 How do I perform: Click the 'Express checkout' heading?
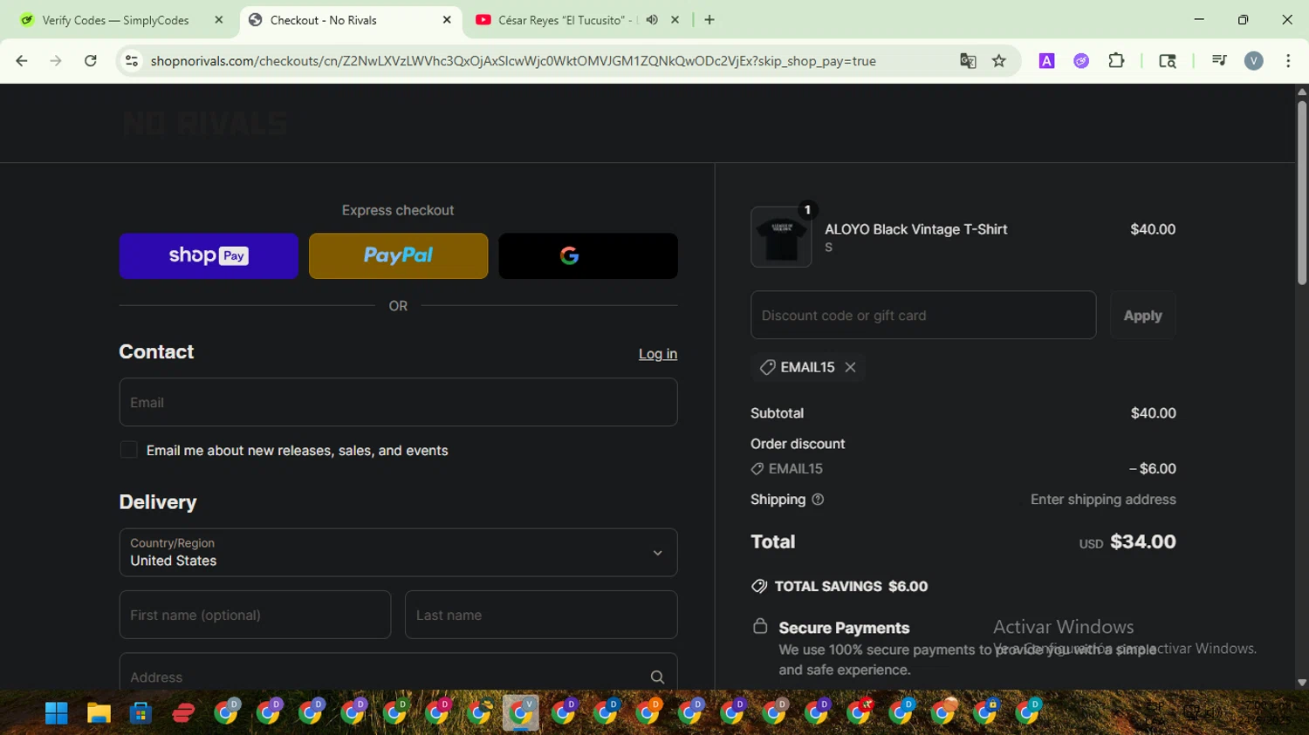[398, 210]
